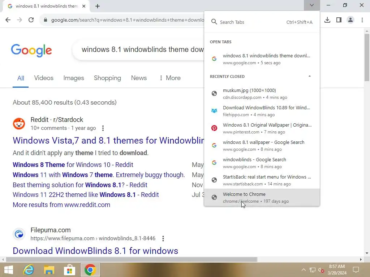
Task: Open More search filters menu
Action: 170,78
